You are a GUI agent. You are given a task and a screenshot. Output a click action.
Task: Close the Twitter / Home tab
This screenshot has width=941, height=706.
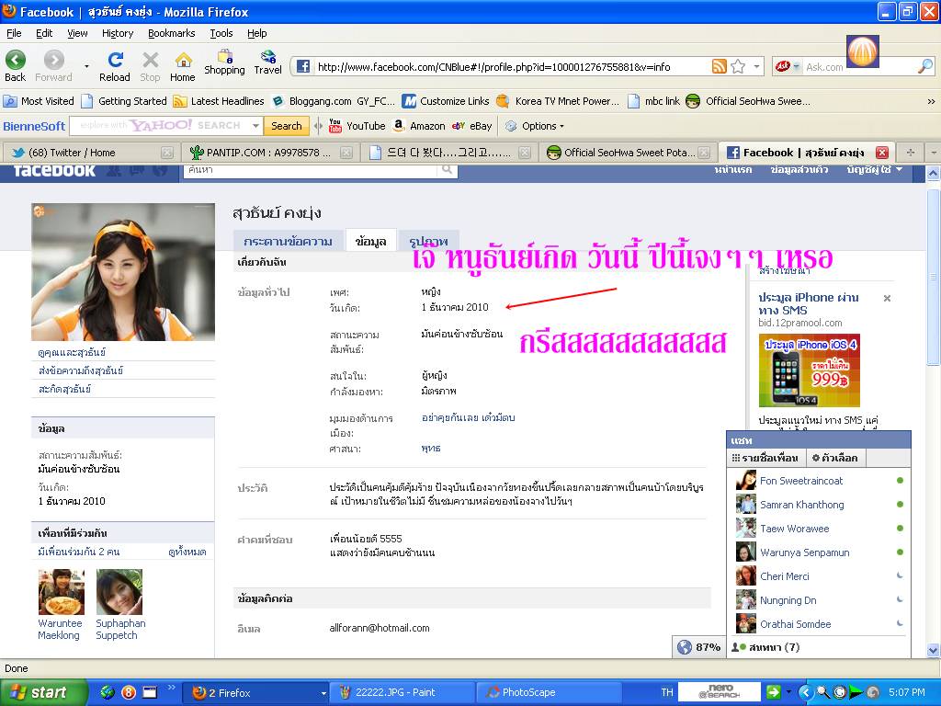(x=167, y=153)
